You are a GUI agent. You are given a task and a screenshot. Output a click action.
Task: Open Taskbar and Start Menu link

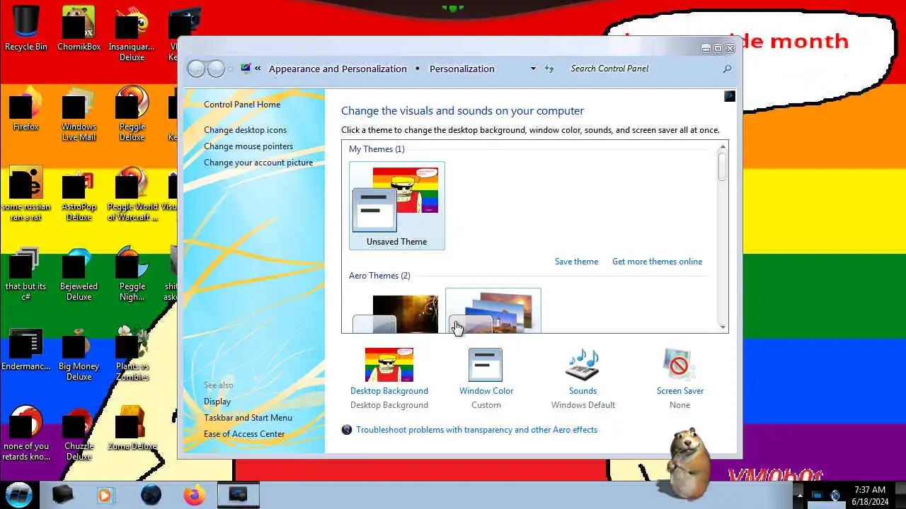coord(248,418)
